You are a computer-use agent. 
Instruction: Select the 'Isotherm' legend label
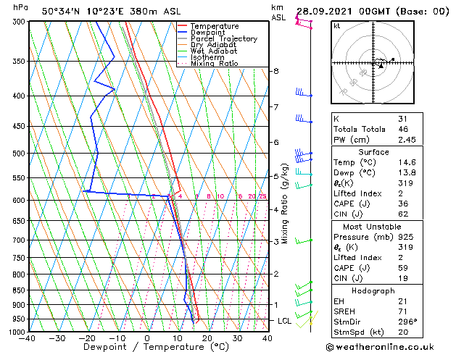207,57
